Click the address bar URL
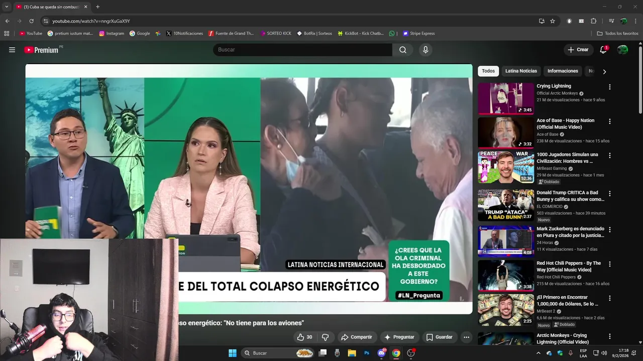This screenshot has width=643, height=361. tap(91, 21)
